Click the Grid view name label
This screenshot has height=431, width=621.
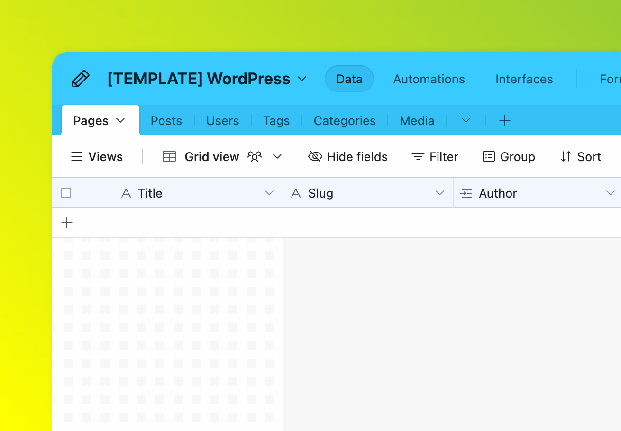pyautogui.click(x=212, y=157)
